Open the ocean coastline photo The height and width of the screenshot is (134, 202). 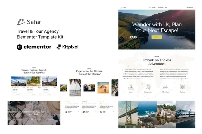[x=147, y=115]
